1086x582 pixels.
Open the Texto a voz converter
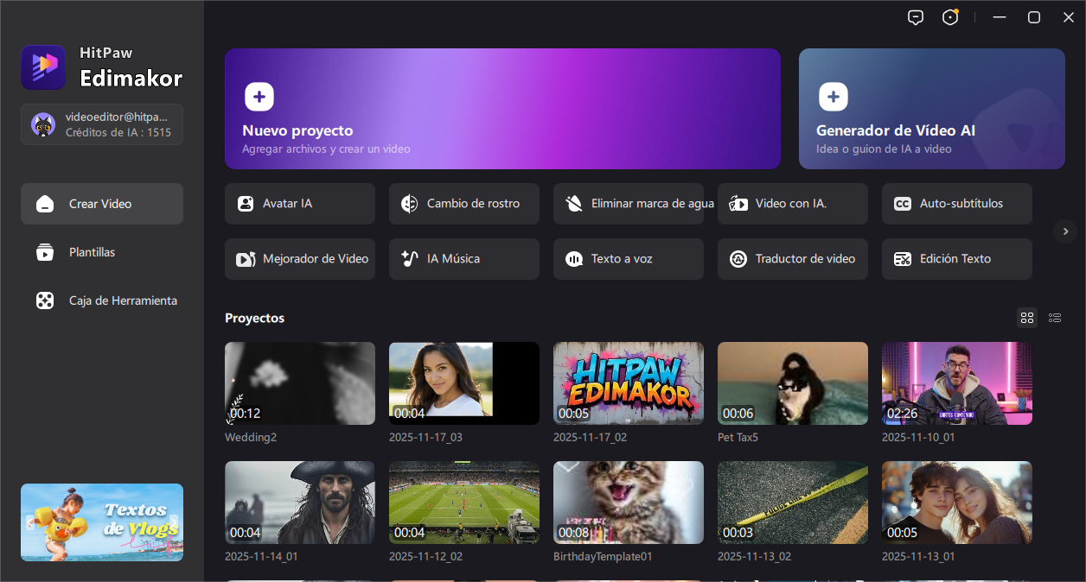tap(628, 258)
